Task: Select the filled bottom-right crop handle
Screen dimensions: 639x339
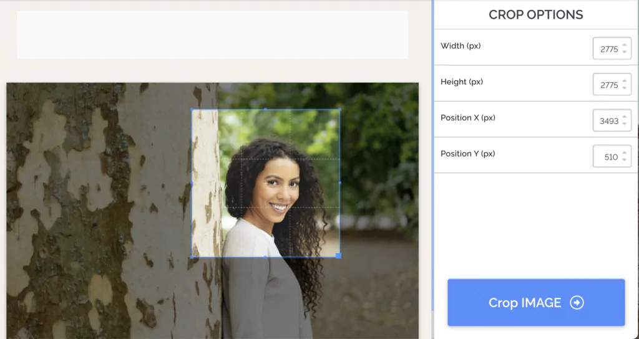Action: click(338, 255)
